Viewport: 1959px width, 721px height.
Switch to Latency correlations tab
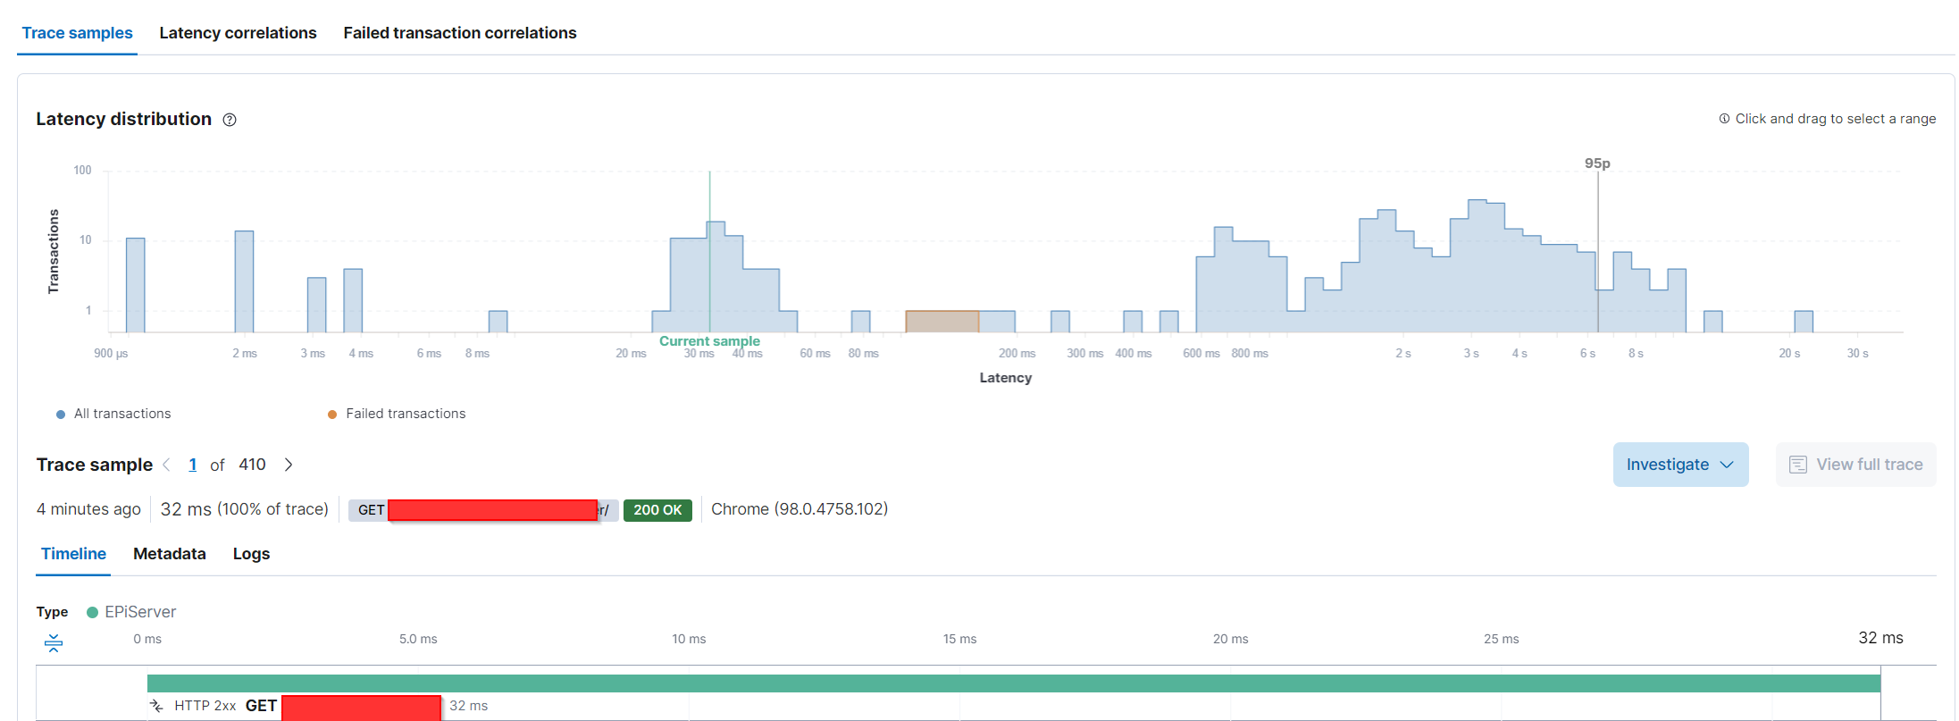pyautogui.click(x=238, y=33)
